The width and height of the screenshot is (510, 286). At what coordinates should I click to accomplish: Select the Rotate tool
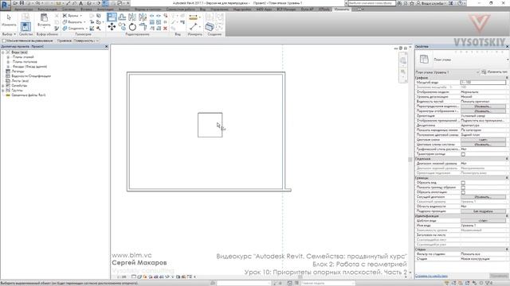click(x=132, y=27)
